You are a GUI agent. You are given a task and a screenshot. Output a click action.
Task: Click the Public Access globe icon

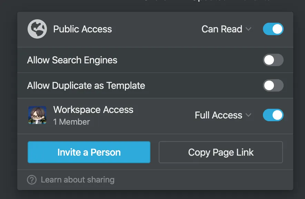(x=37, y=29)
